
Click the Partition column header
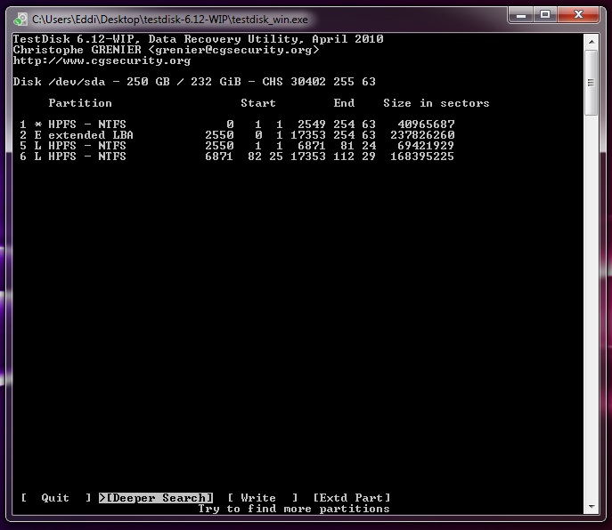tap(80, 103)
